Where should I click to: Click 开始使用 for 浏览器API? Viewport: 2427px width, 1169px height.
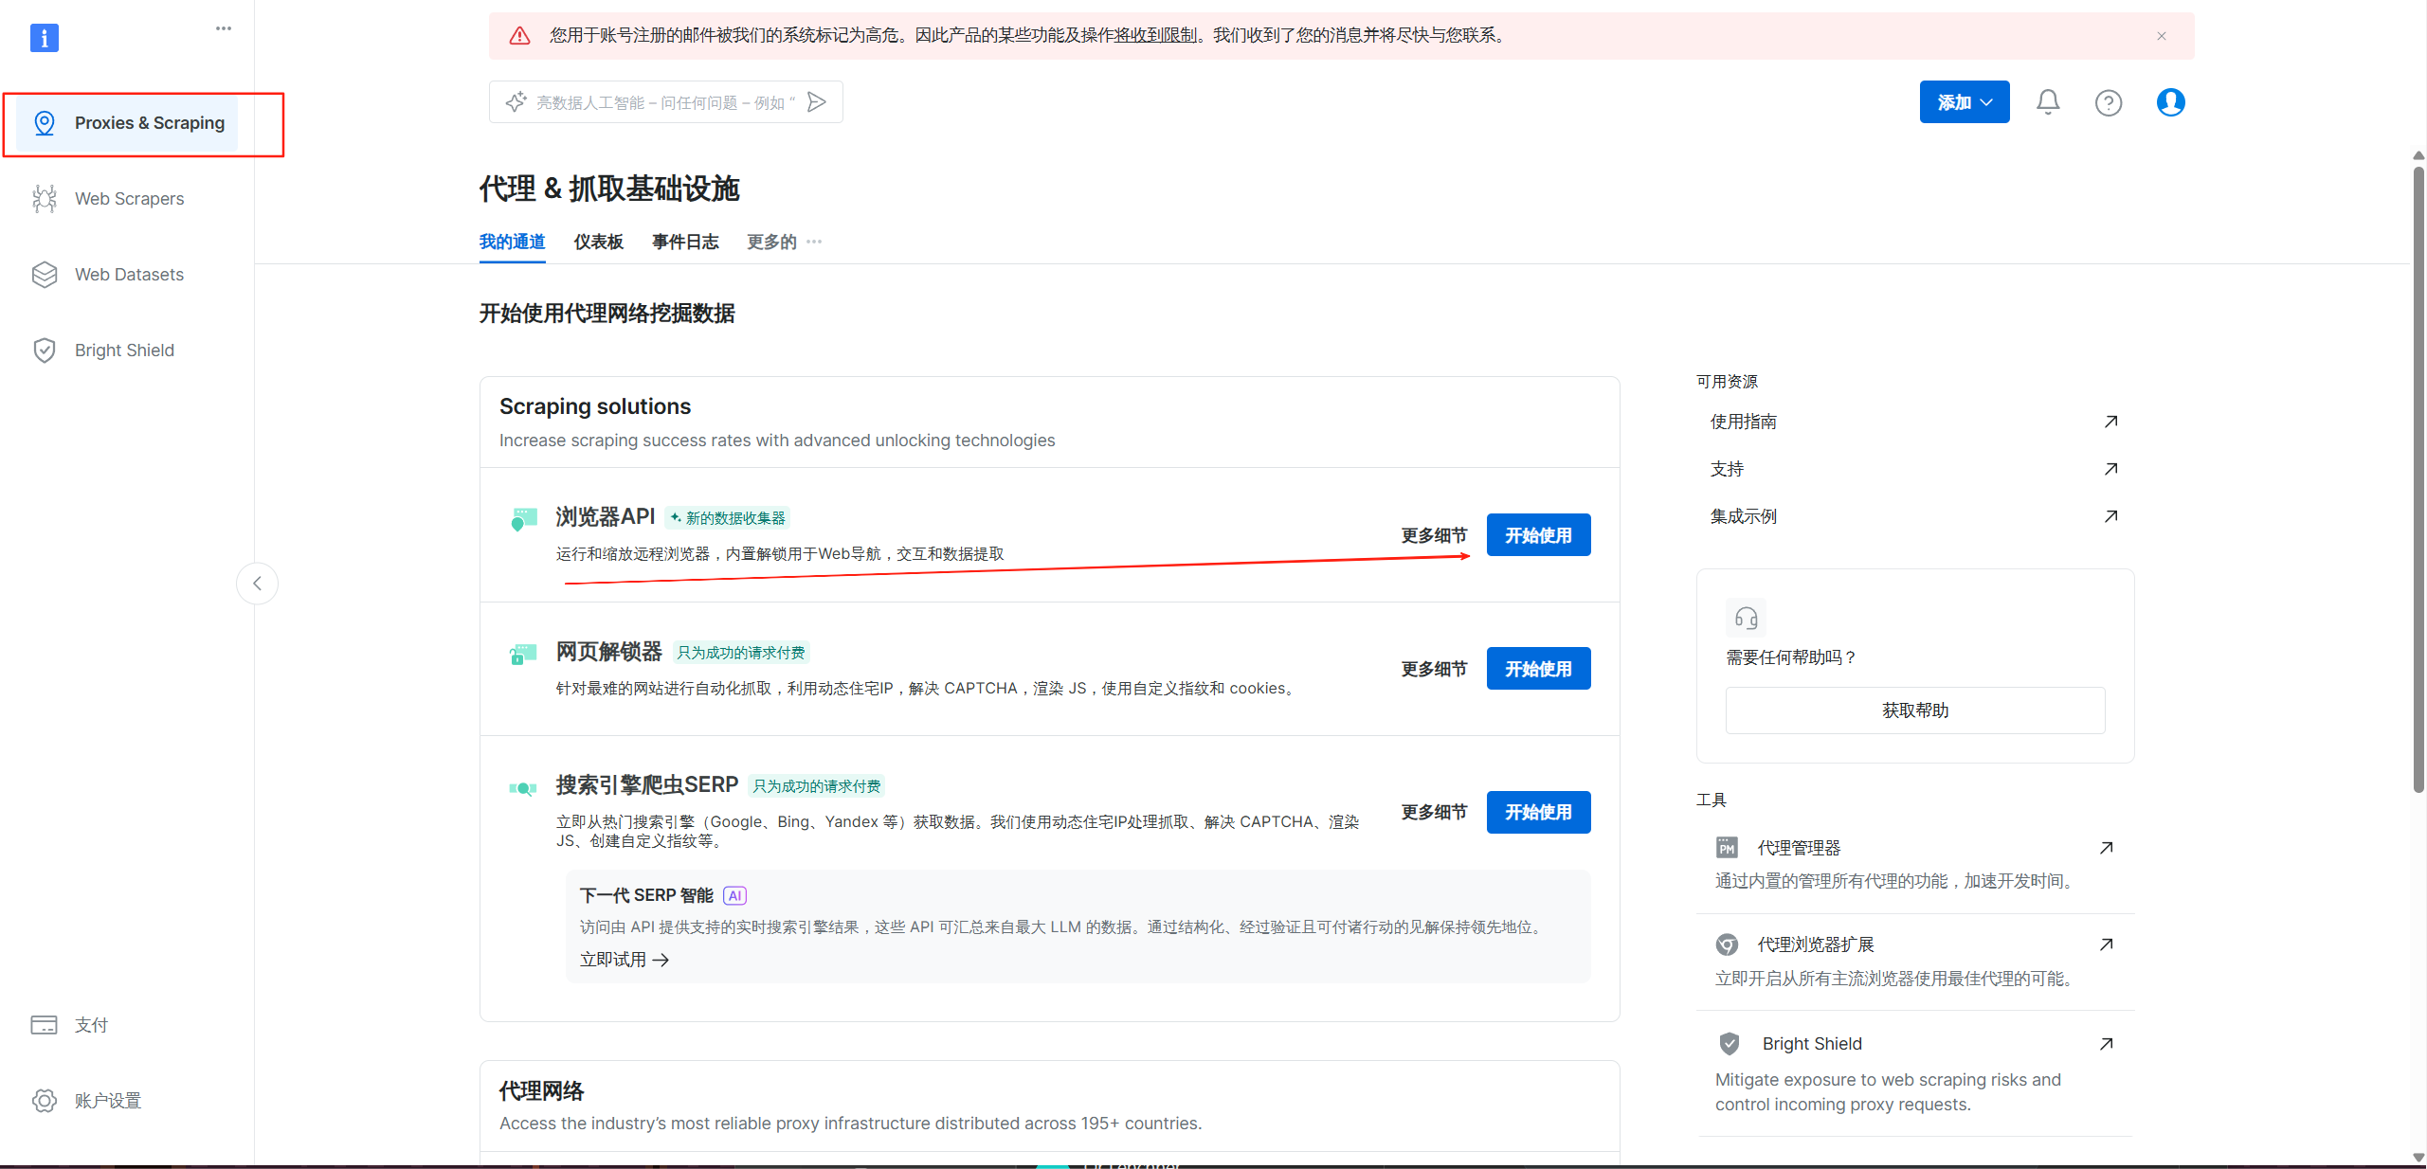[1537, 535]
